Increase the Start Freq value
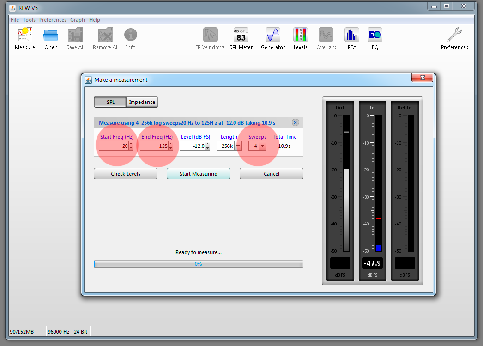The image size is (483, 346). (x=131, y=144)
